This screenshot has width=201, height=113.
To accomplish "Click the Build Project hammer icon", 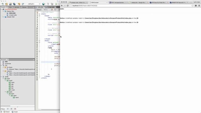I will point(48,4).
